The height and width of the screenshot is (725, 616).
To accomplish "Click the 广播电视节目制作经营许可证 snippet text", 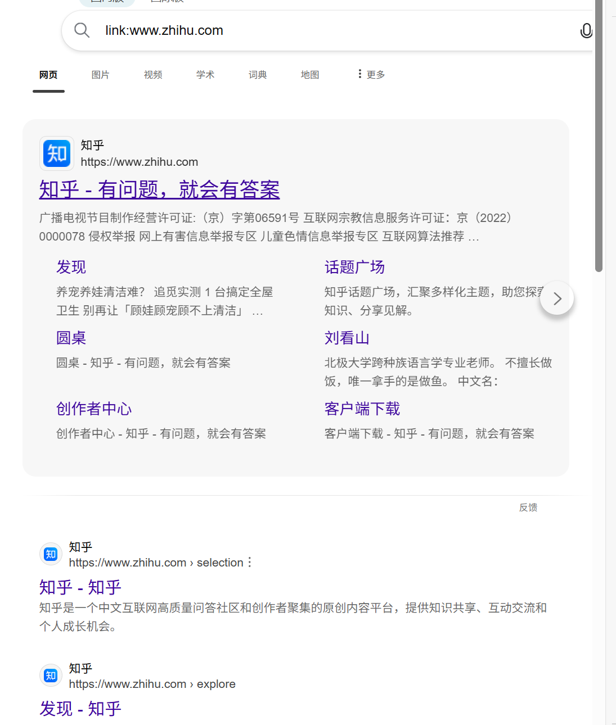I will click(276, 227).
